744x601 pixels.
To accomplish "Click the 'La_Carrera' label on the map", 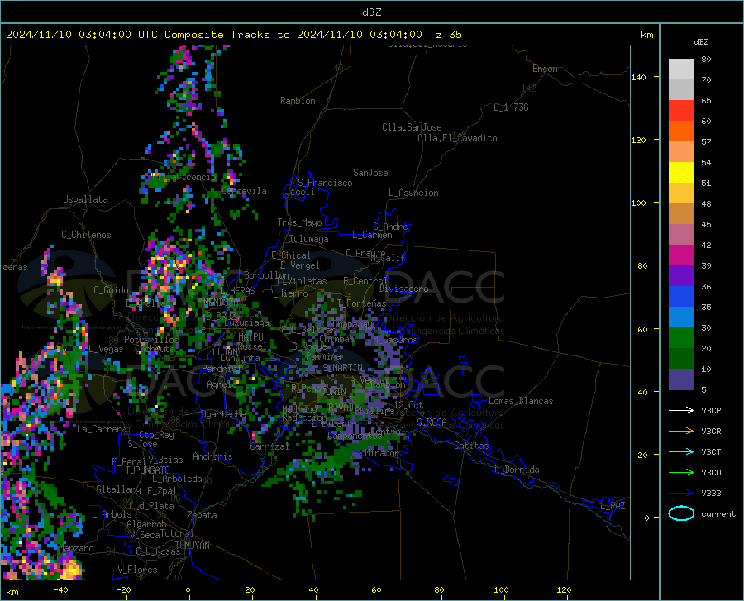I will click(102, 429).
